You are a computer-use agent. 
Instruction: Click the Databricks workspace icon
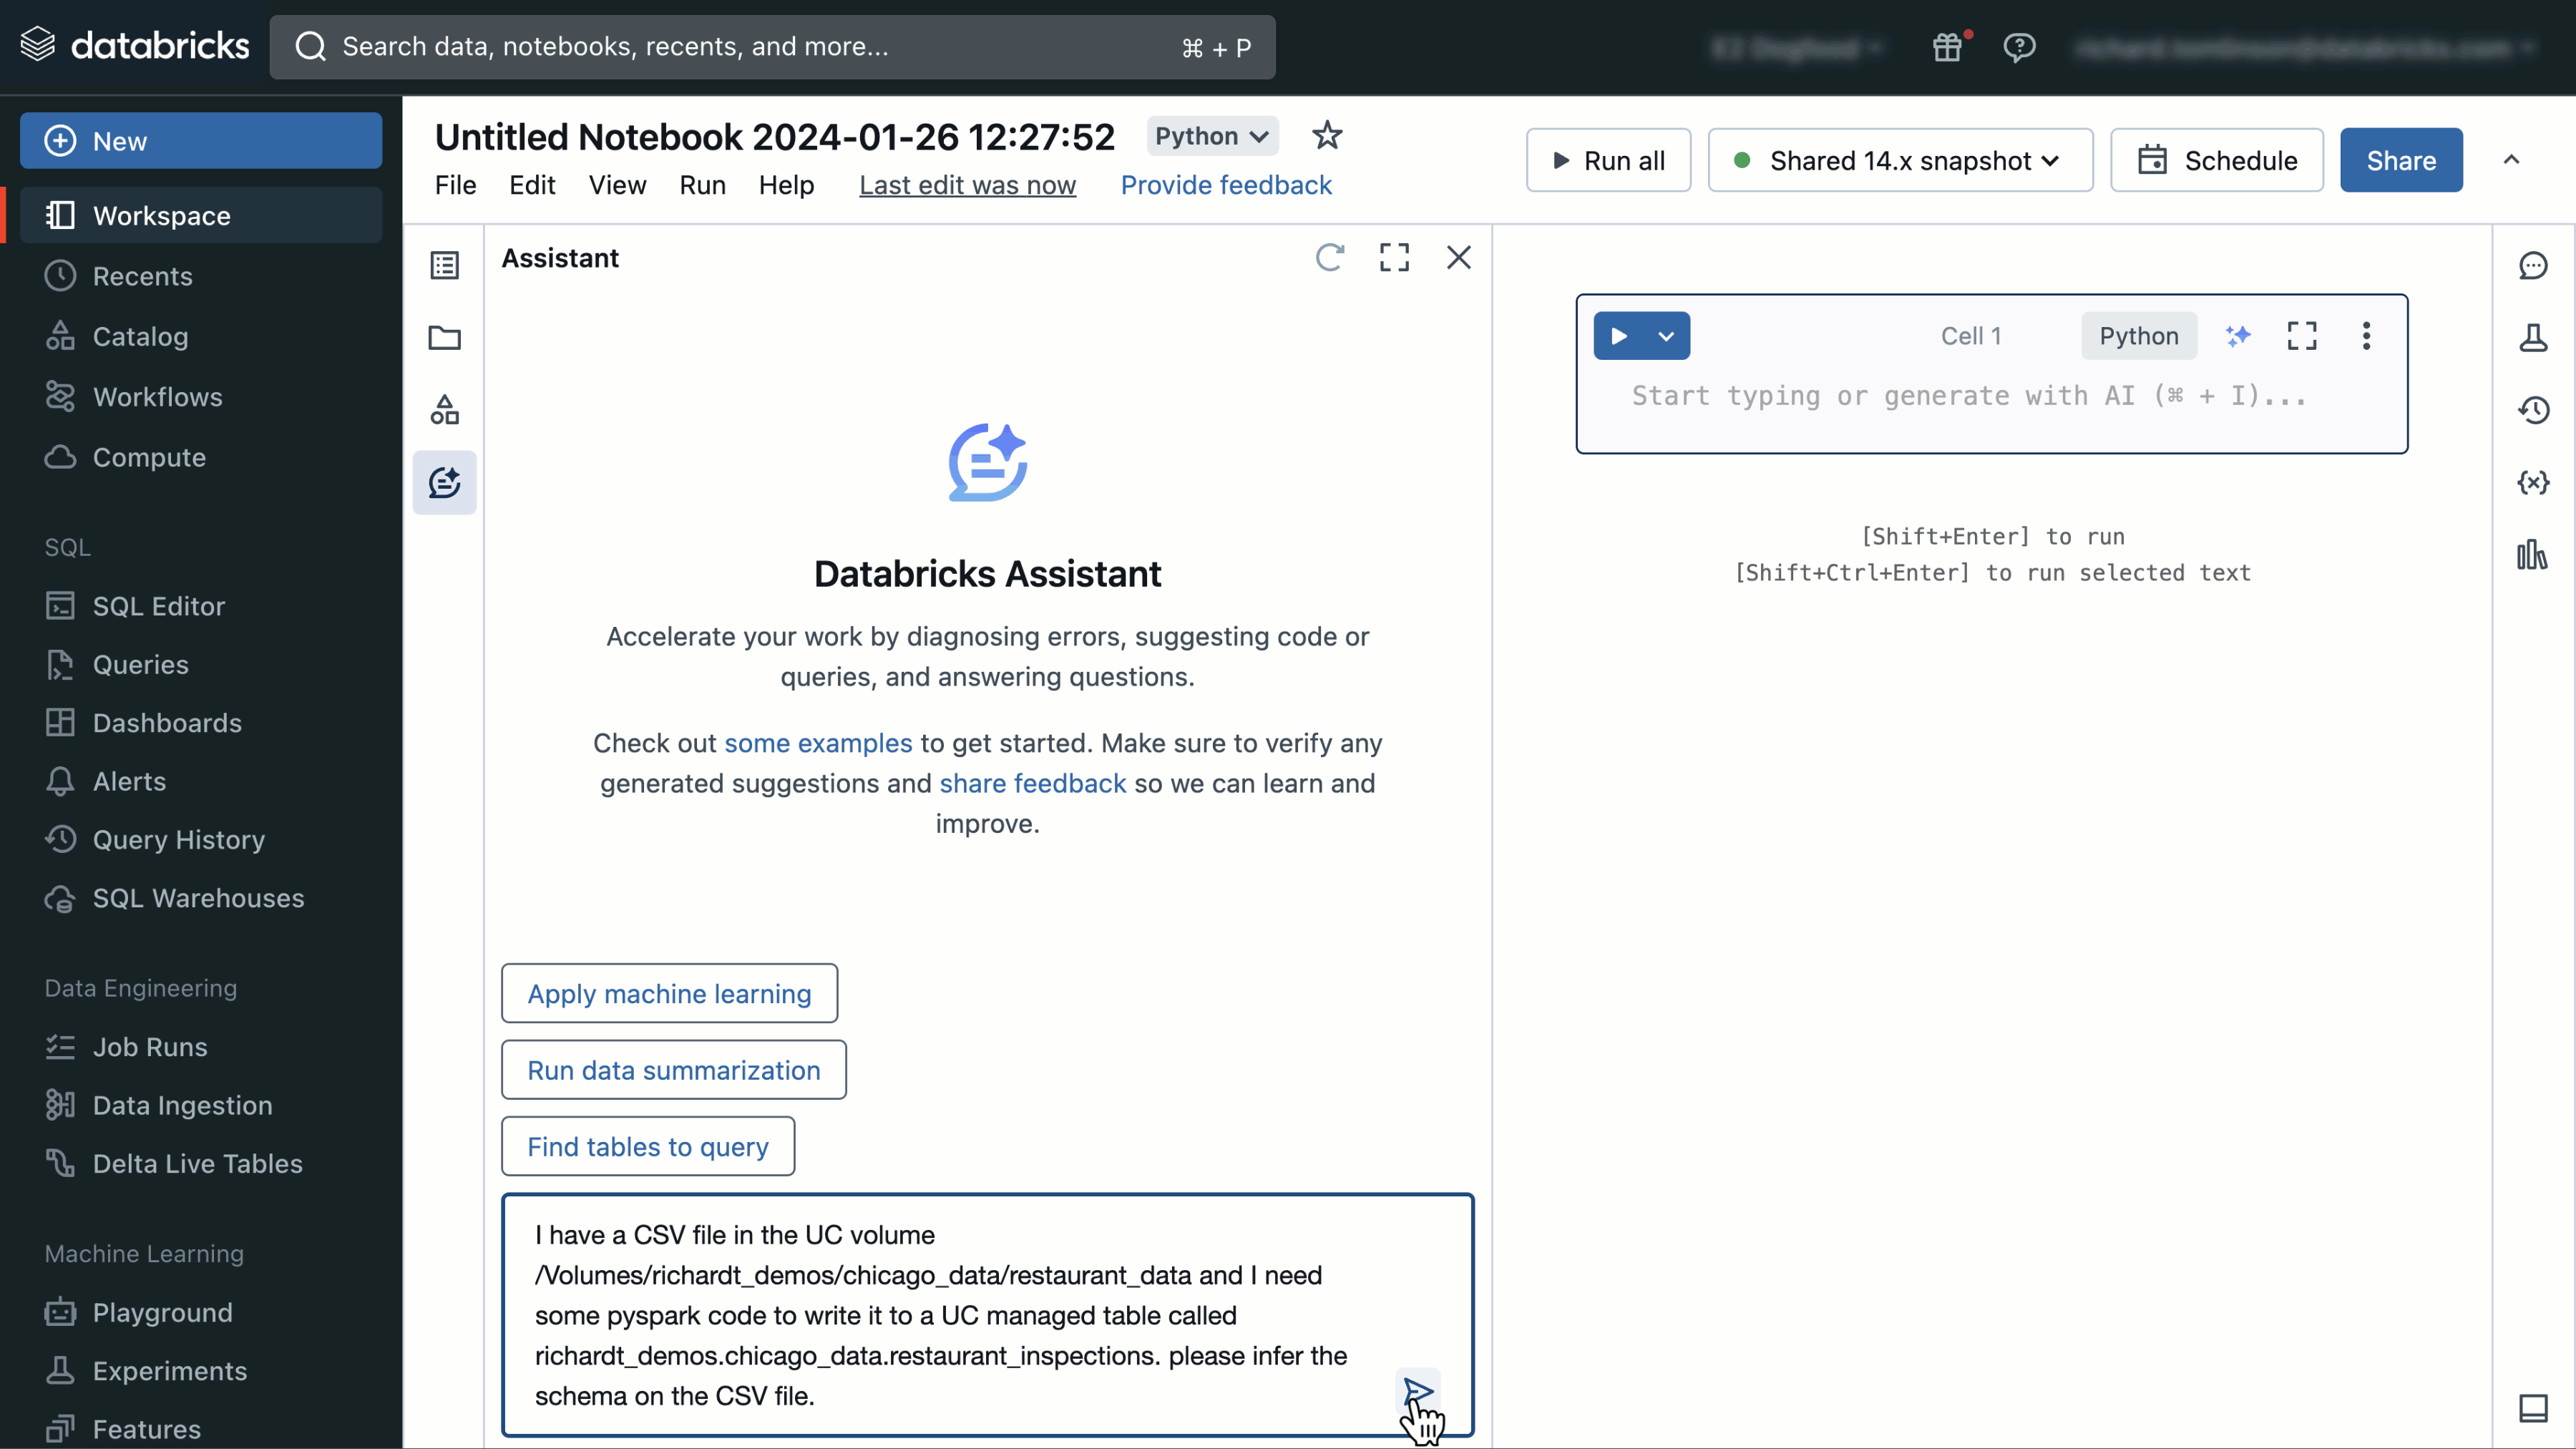pos(59,214)
